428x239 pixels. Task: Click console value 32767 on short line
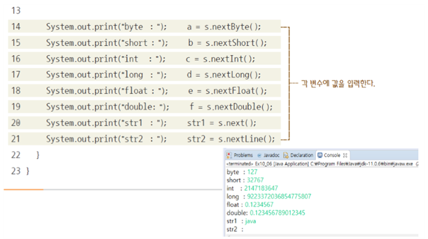coord(255,180)
